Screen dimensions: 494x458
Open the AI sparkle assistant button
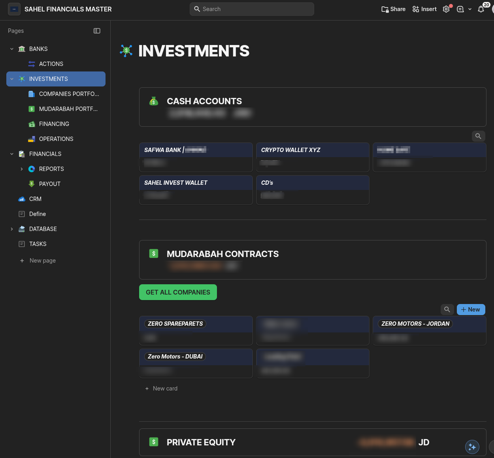tap(472, 447)
